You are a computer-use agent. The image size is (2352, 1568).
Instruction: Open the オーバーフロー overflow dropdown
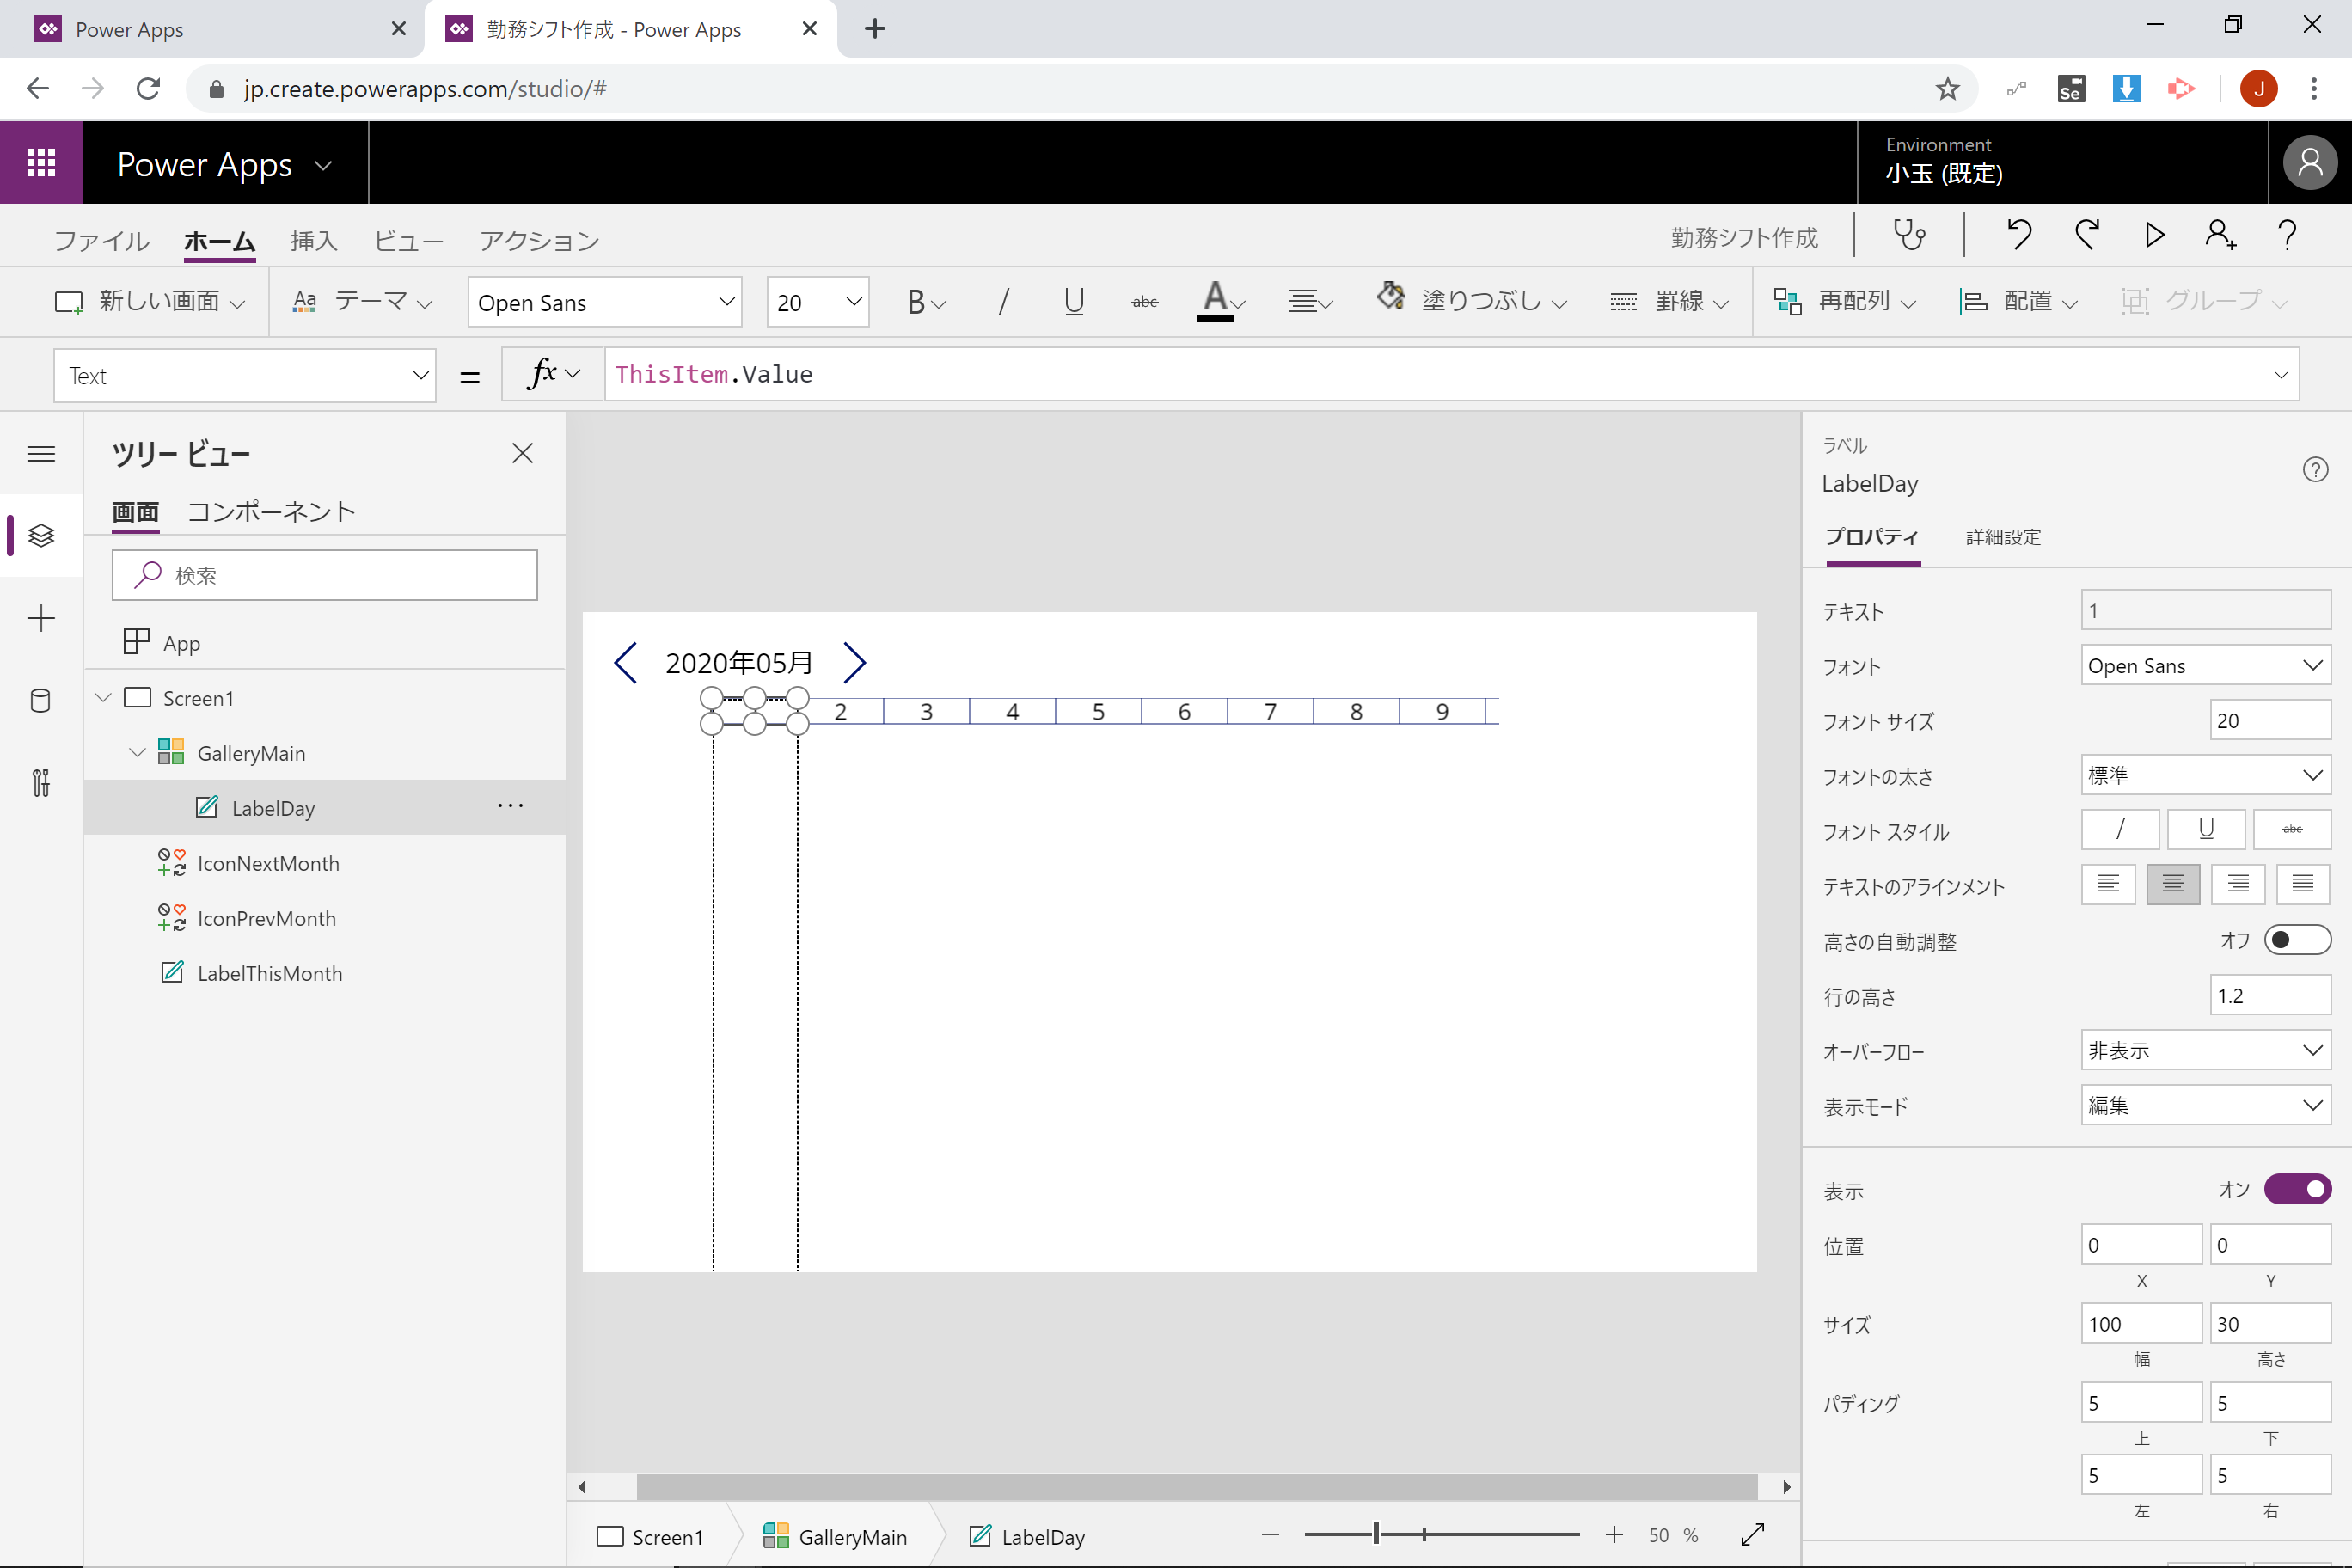point(2204,1050)
